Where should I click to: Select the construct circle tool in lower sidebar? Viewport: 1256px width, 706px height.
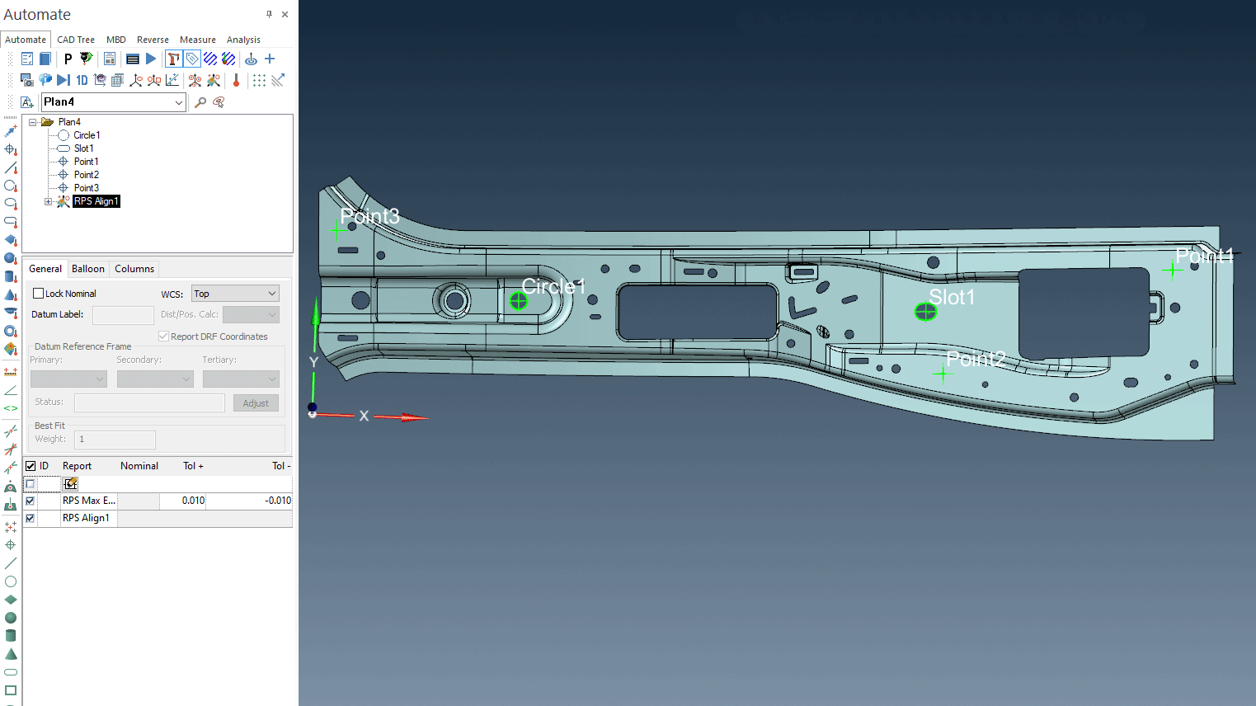11,581
